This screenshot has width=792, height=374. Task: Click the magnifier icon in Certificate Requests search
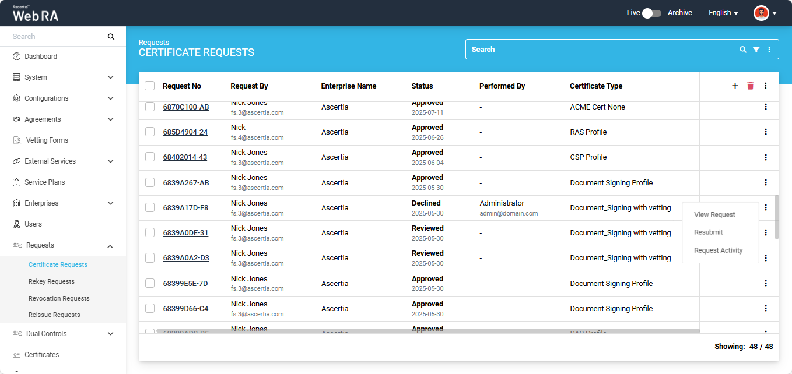coord(742,50)
